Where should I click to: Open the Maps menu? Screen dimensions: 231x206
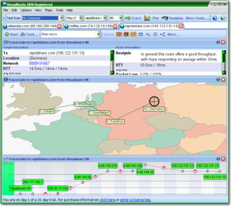click(x=49, y=10)
